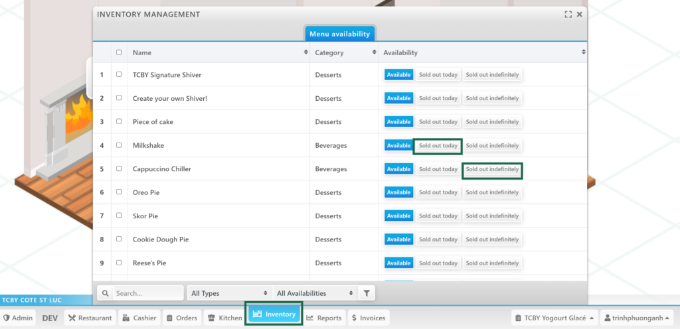This screenshot has height=329, width=680.
Task: Open the All Types dropdown
Action: (x=228, y=293)
